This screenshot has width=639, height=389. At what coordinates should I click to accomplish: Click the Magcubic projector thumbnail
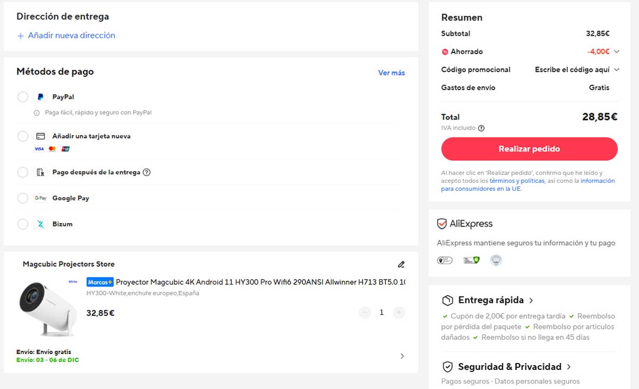(47, 309)
